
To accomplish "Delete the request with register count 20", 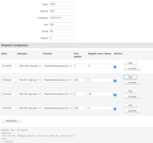I will click(x=132, y=97).
